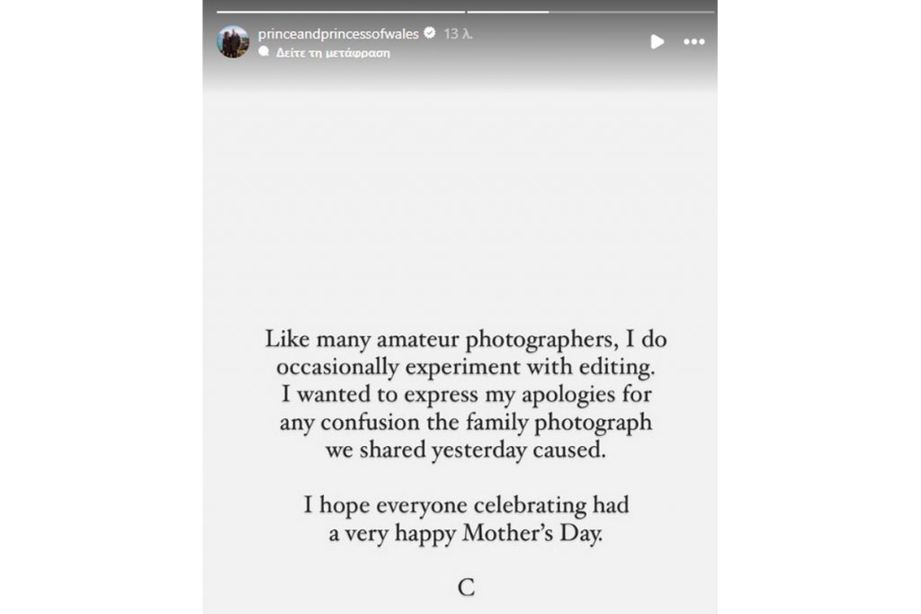Open the princeandprincessofwales profile username

coord(338,34)
